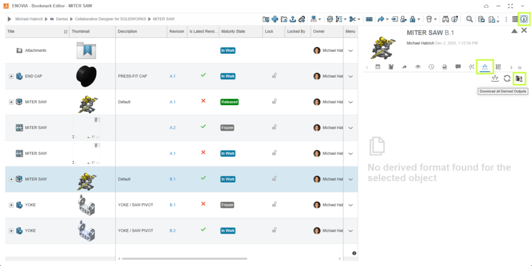532x266 pixels.
Task: Open the properties table tab in info panel
Action: pos(378,67)
